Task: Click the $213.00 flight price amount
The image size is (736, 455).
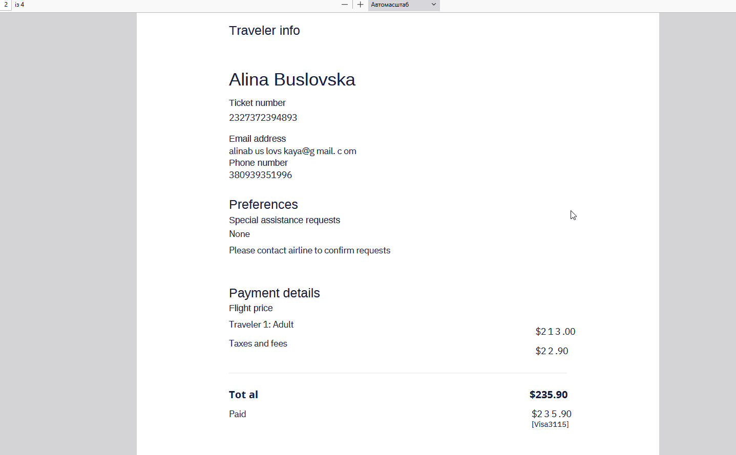Action: coord(555,332)
